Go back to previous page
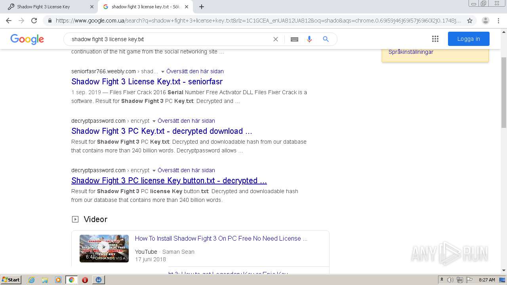The width and height of the screenshot is (507, 285). click(x=9, y=21)
